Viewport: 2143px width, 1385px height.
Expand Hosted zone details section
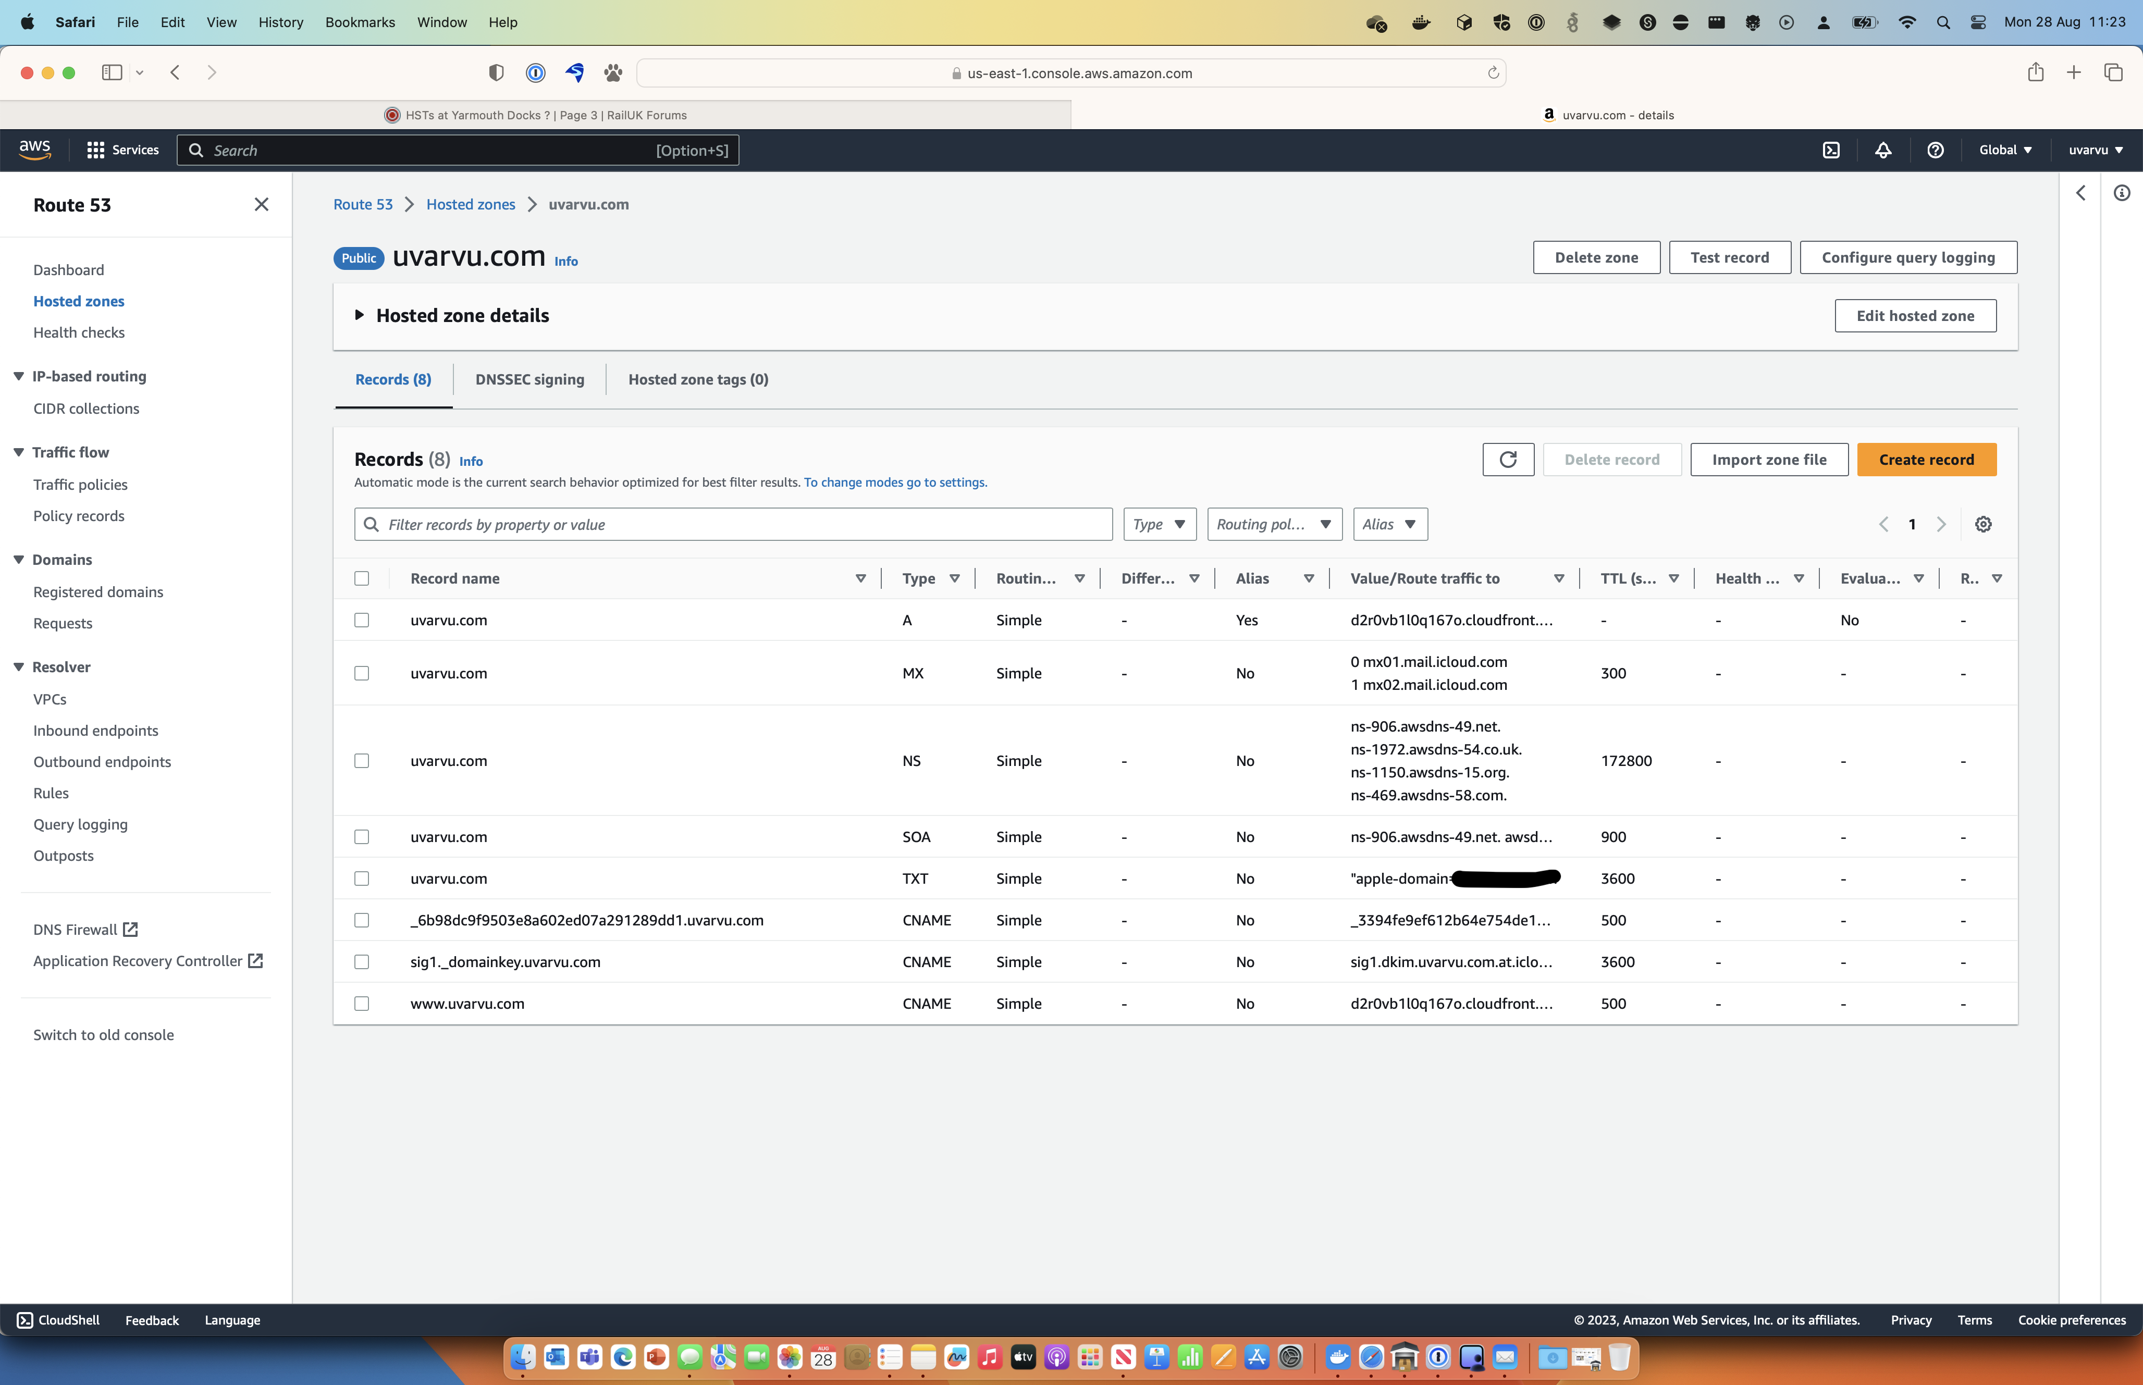coord(451,315)
